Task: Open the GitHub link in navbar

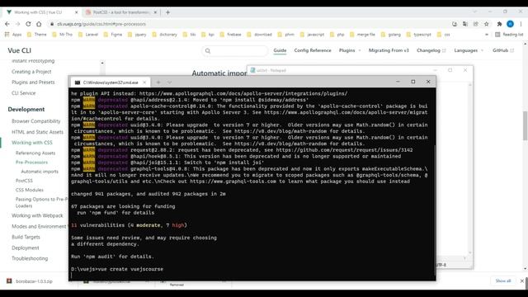Action: (x=503, y=50)
